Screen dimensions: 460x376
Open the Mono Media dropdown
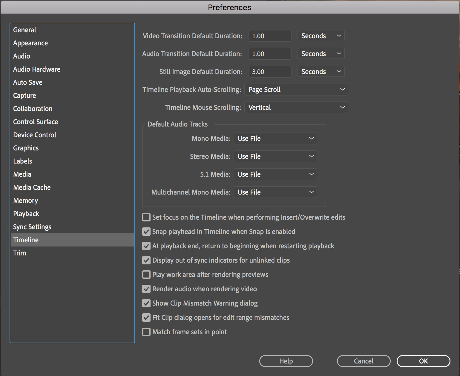pyautogui.click(x=275, y=138)
